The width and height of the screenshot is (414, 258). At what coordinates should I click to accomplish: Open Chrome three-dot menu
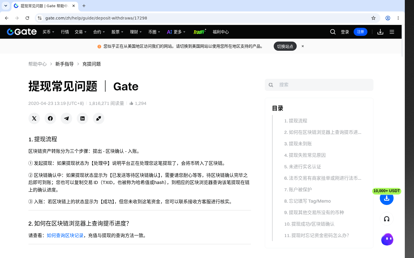398,18
